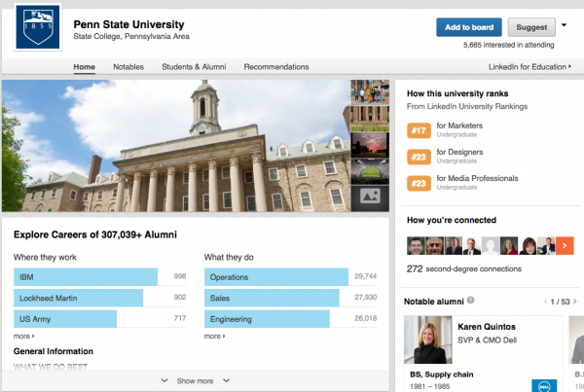The image size is (584, 392).
Task: Click the Suggest button
Action: tap(531, 27)
